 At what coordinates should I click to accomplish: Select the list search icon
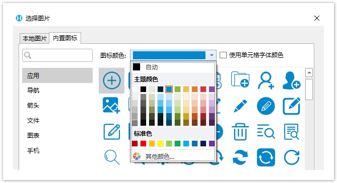266,131
